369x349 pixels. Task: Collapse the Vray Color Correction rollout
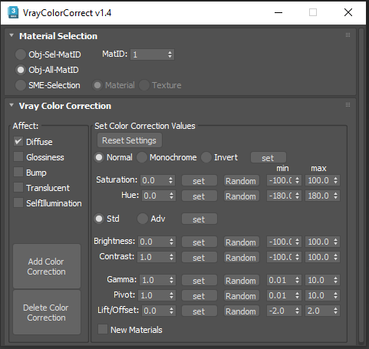click(x=12, y=105)
